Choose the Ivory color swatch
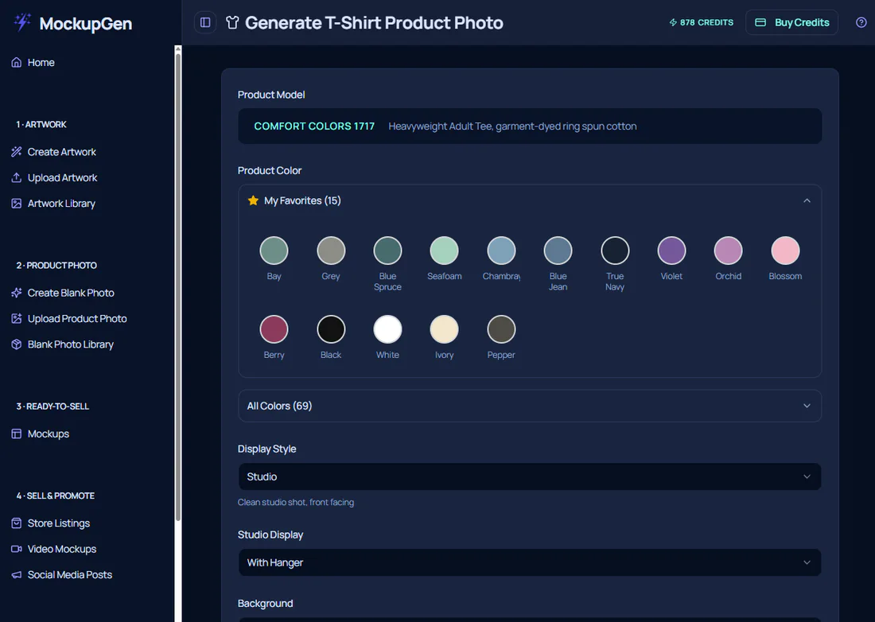Screen dimensions: 875x622 pos(444,329)
